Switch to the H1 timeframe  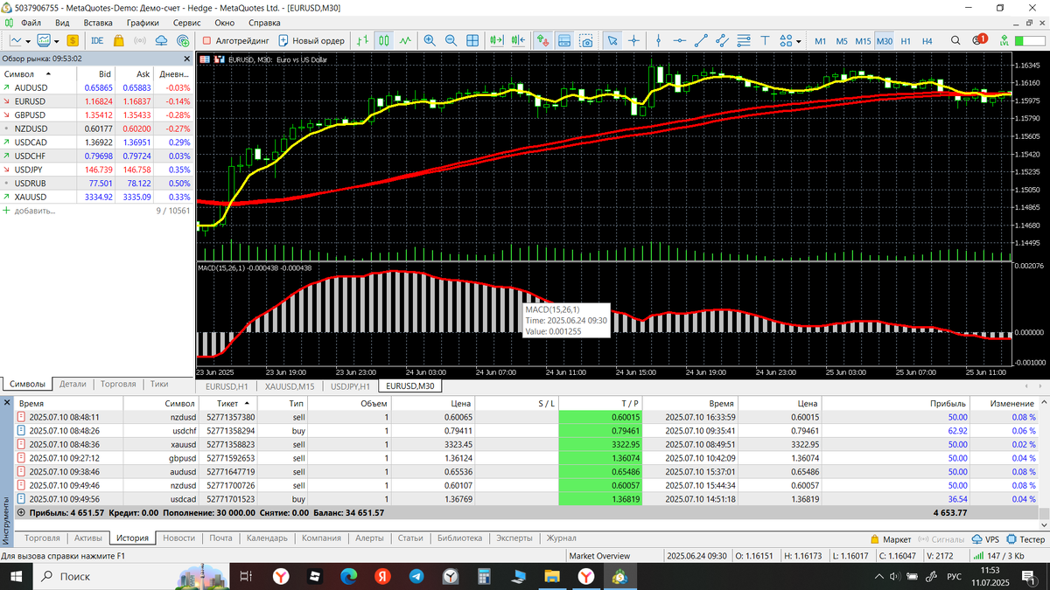(x=906, y=41)
